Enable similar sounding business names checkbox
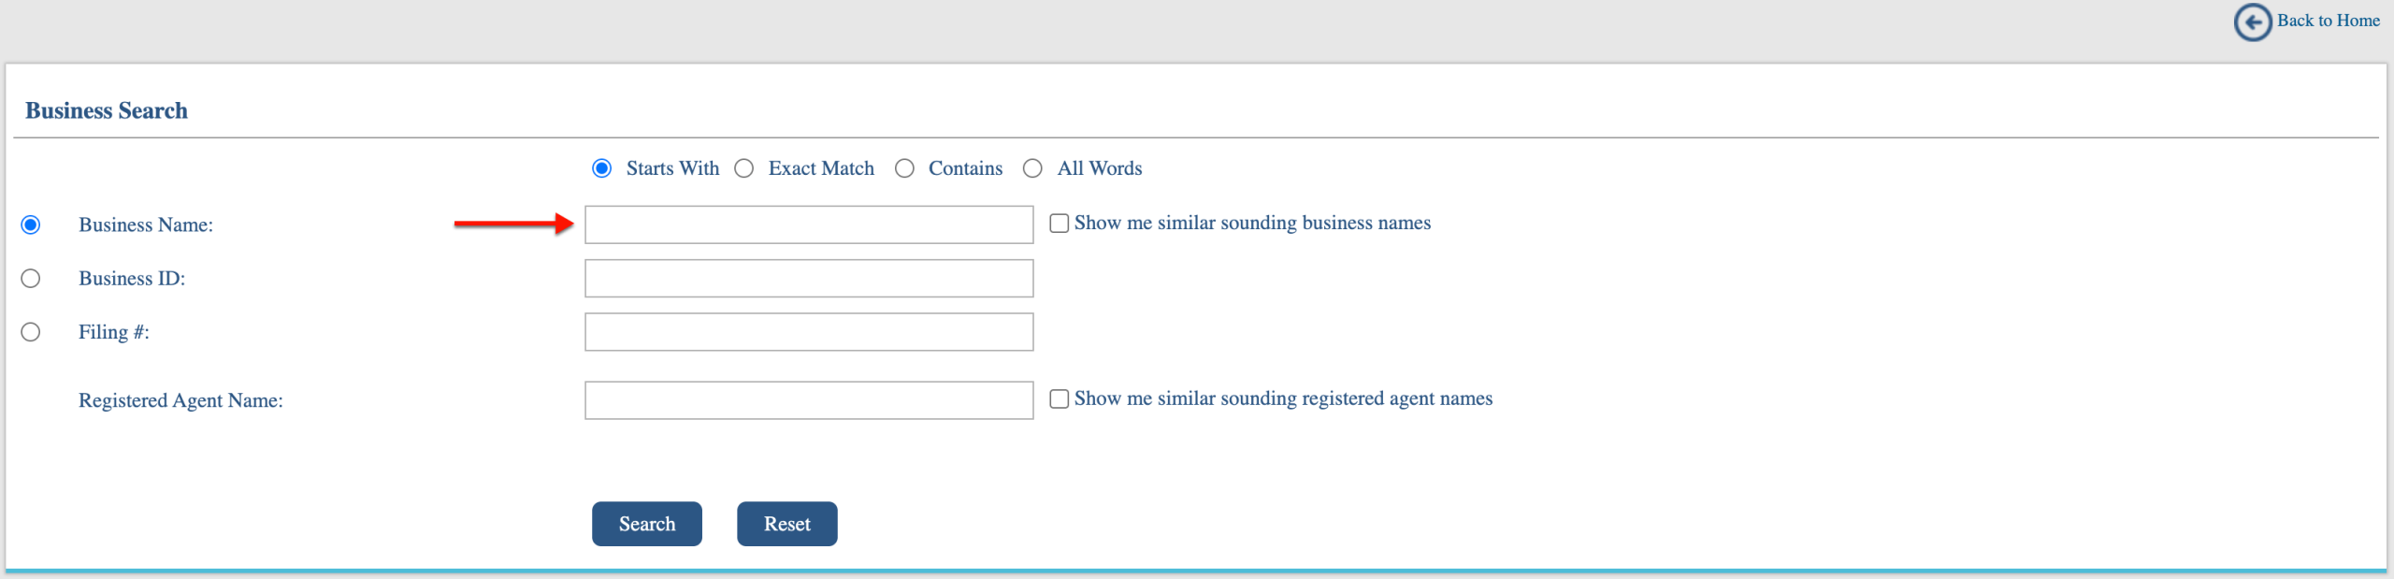This screenshot has height=579, width=2394. [1059, 224]
